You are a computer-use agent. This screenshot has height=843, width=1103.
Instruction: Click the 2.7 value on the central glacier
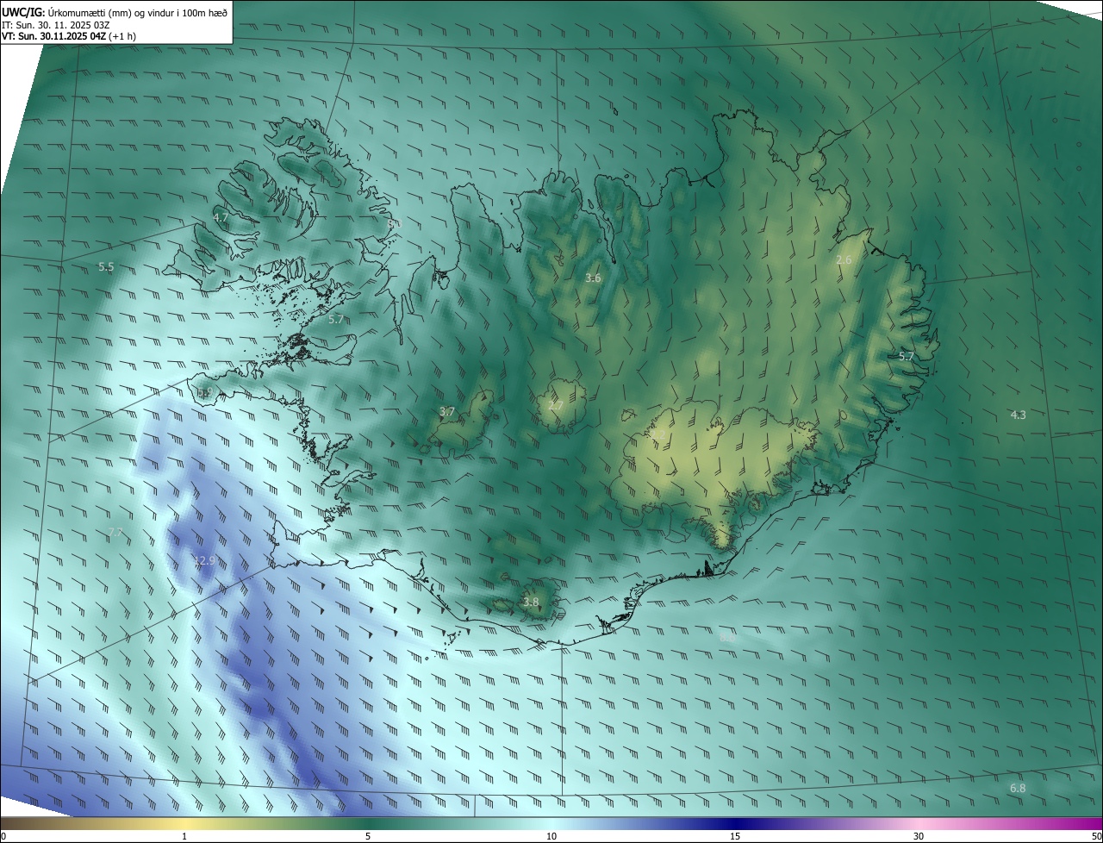point(556,405)
